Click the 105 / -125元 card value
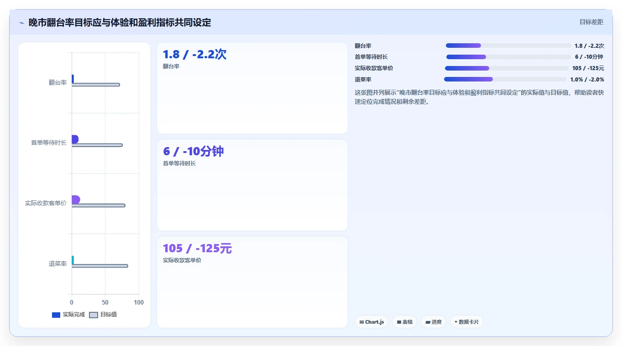This screenshot has height=346, width=622. (x=197, y=248)
